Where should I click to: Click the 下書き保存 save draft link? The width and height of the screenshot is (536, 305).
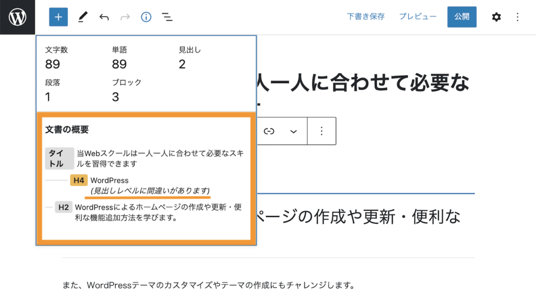366,16
